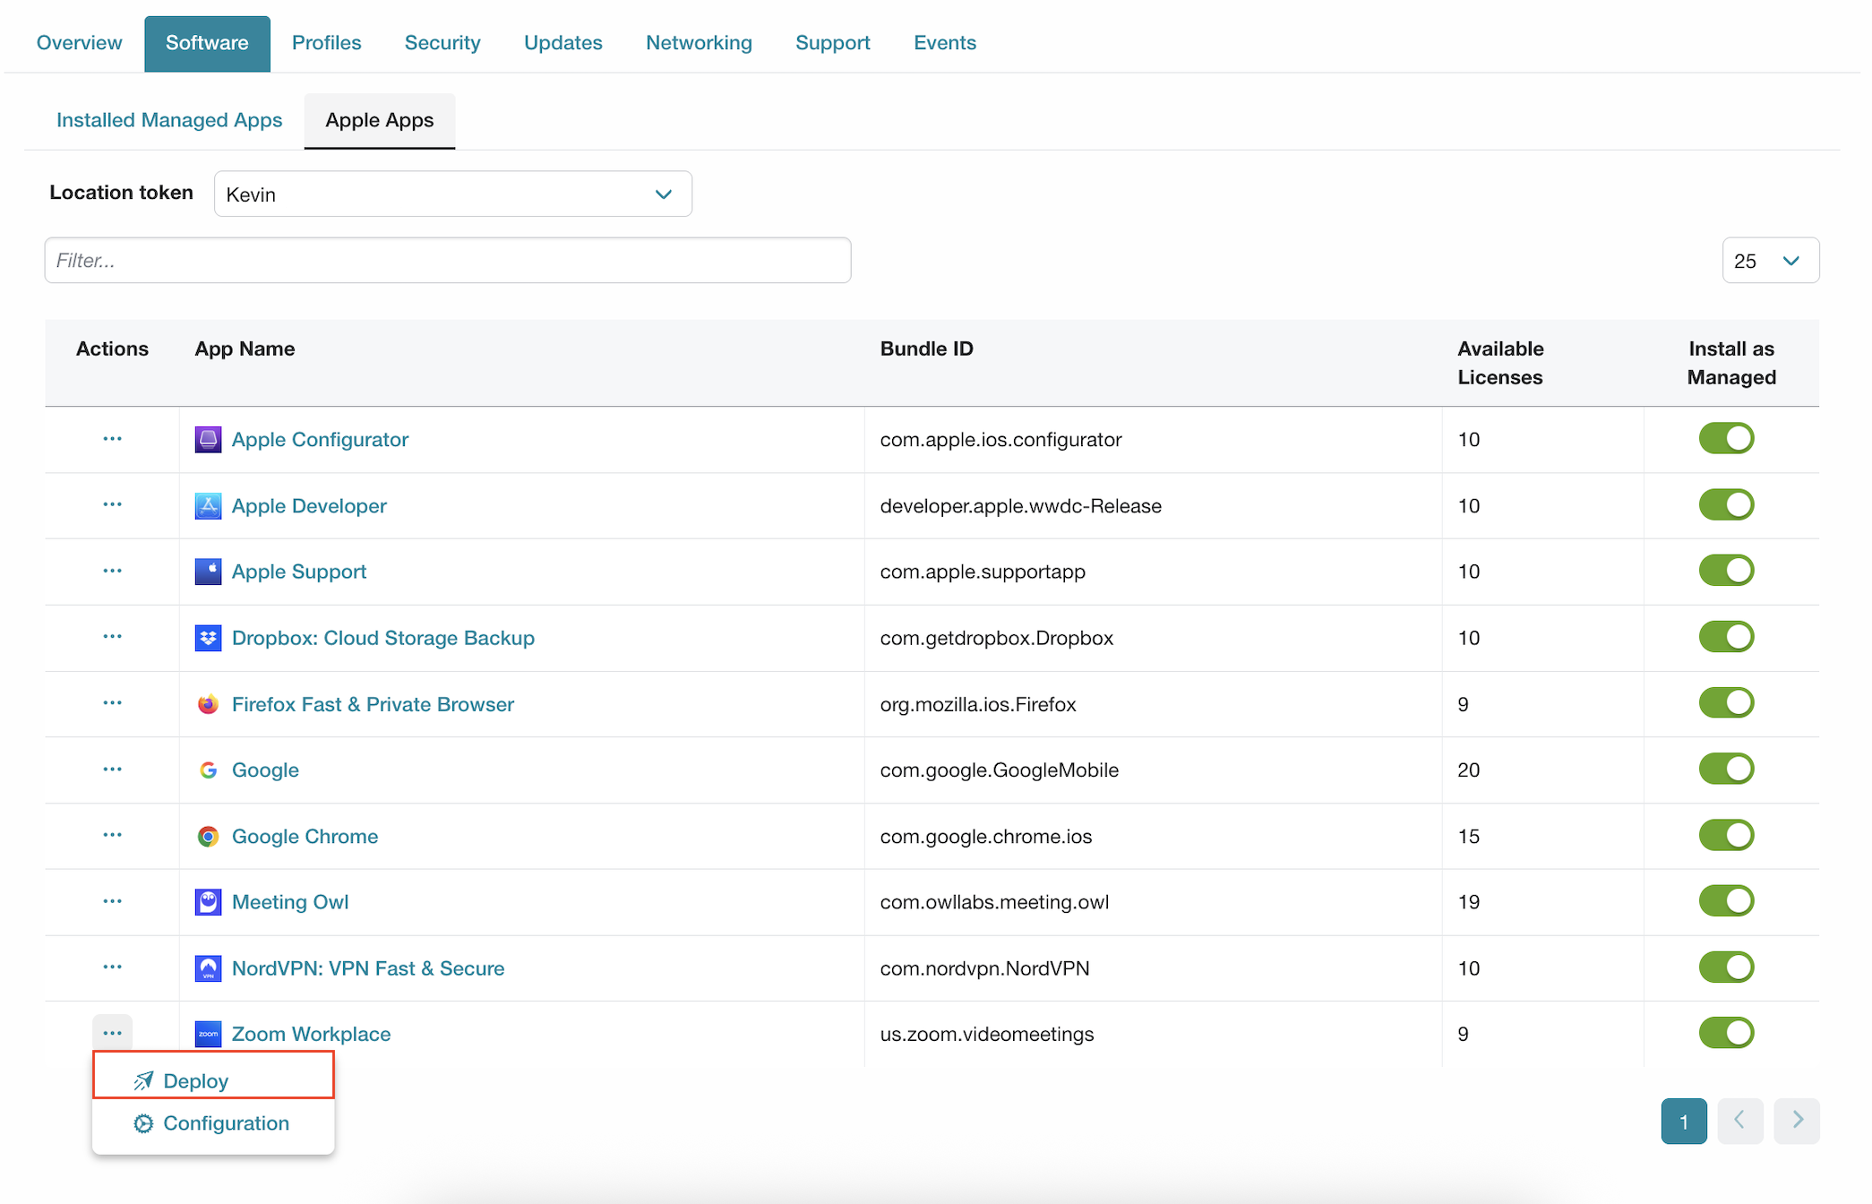Open actions menu for Apple Configurator row
The image size is (1872, 1204).
(x=112, y=439)
